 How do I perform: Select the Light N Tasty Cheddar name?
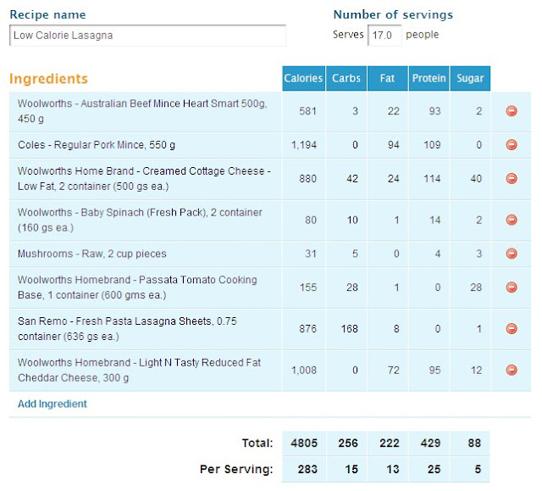tap(139, 370)
